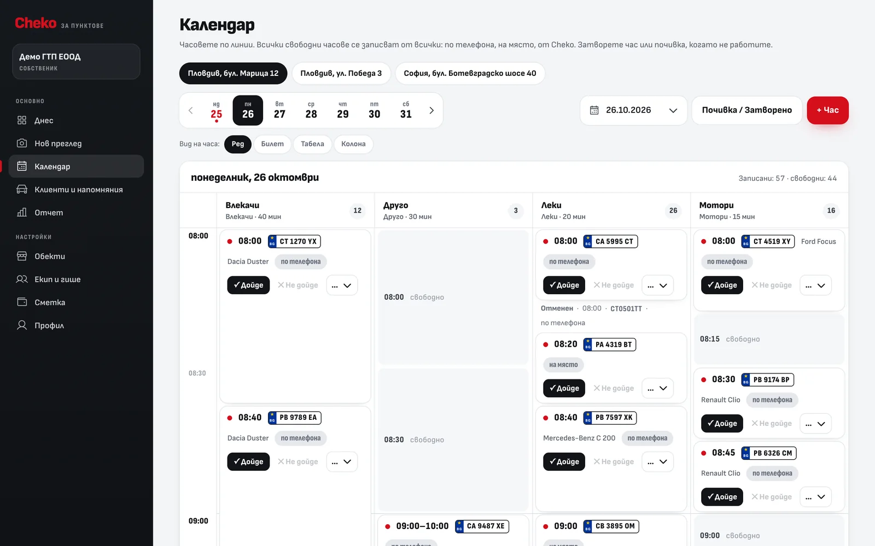Switch to Табела view mode
Screen dimensions: 875x546
click(312, 144)
